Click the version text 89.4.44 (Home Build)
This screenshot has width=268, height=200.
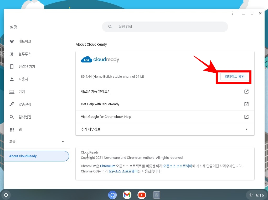[112, 77]
